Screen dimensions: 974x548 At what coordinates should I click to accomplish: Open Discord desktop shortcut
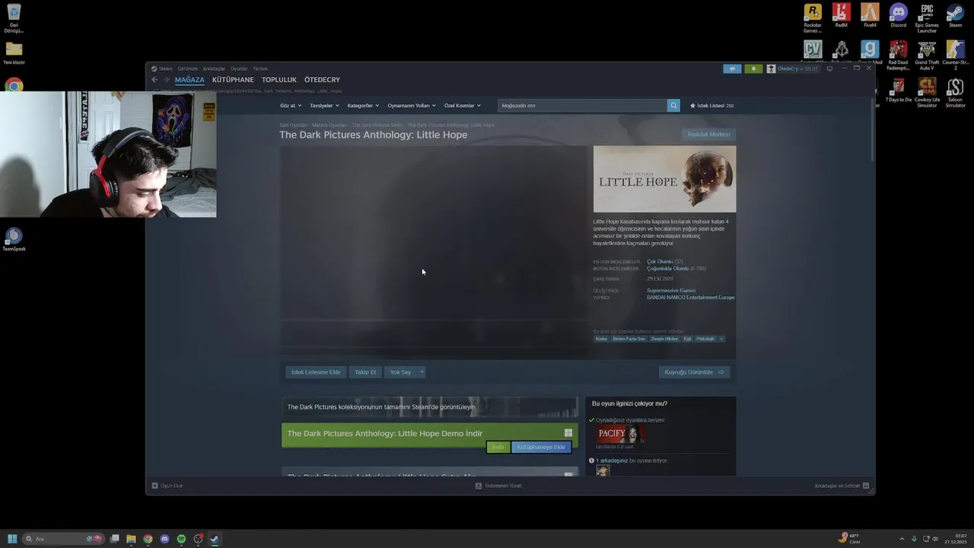[x=899, y=17]
